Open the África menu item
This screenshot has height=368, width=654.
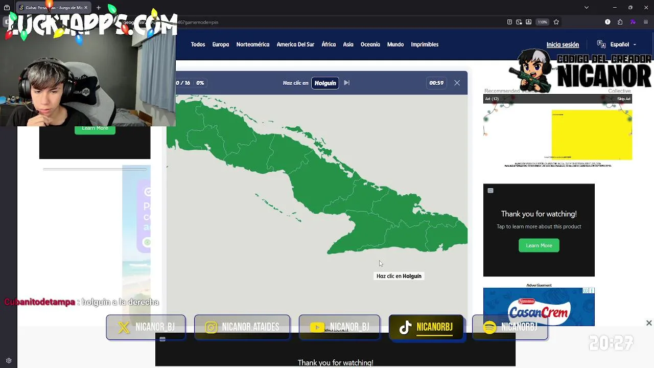click(329, 44)
